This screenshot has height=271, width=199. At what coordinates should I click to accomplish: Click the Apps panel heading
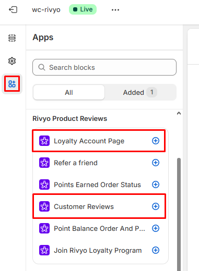tap(43, 38)
